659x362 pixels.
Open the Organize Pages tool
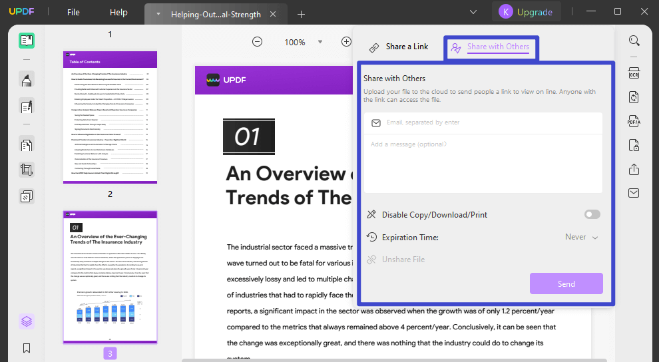(27, 145)
